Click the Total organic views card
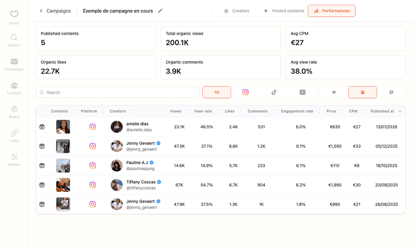 [x=221, y=38]
